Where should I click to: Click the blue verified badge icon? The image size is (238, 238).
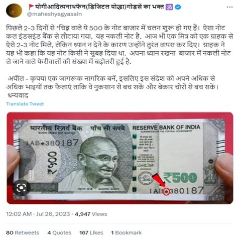click(x=178, y=7)
